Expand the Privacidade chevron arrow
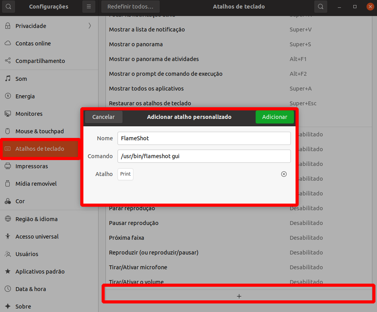 tap(90, 26)
